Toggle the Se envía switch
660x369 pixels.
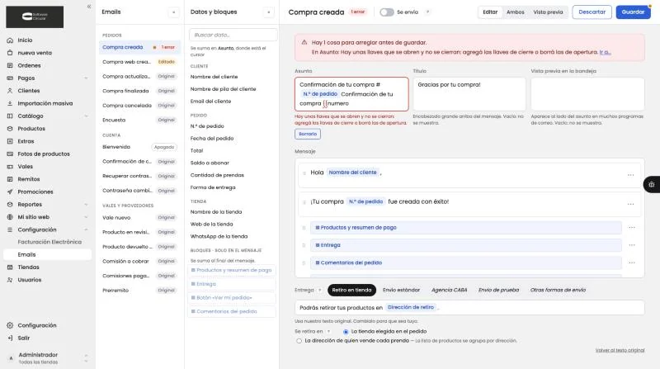click(x=386, y=12)
